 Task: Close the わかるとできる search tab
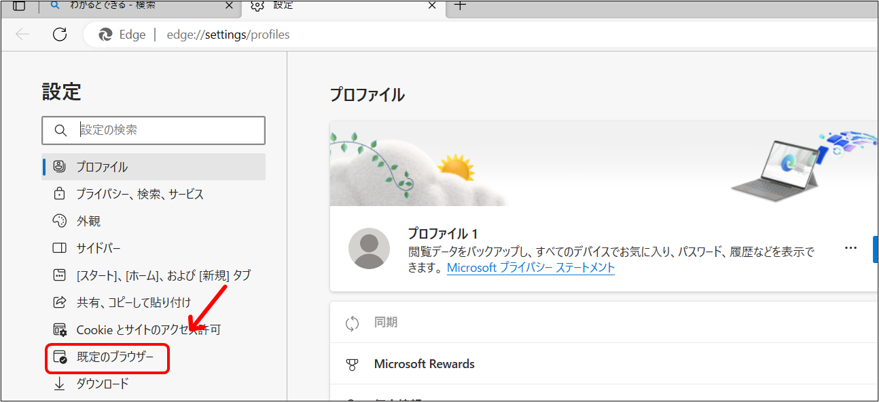pos(230,5)
